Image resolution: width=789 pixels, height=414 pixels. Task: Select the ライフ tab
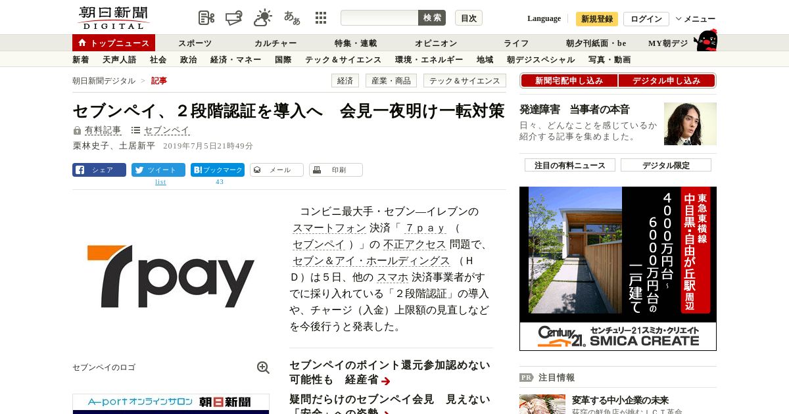tap(516, 43)
